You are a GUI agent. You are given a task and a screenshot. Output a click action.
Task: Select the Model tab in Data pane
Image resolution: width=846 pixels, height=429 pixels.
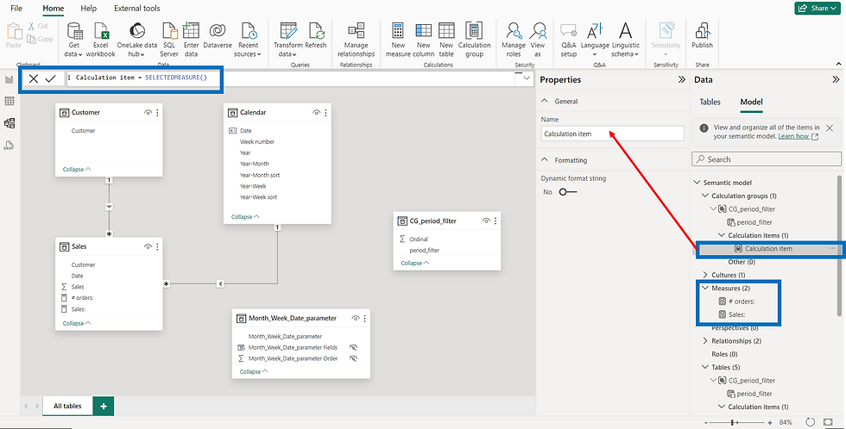click(x=751, y=102)
